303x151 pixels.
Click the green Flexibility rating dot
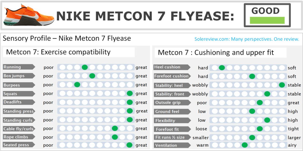point(267,120)
